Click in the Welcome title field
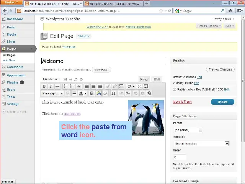Screen dimensions: 245x184 click(x=103, y=61)
